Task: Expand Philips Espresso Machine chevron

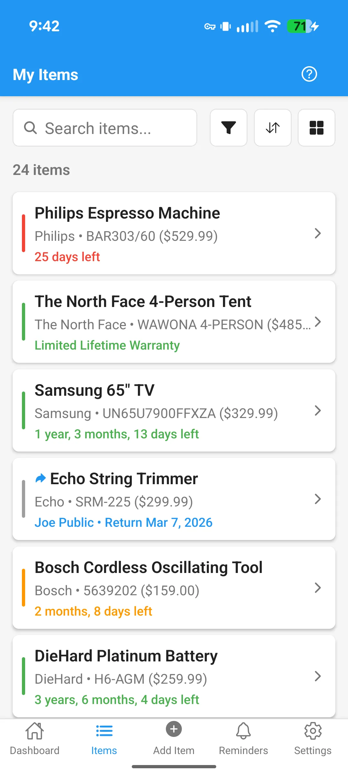Action: point(318,233)
